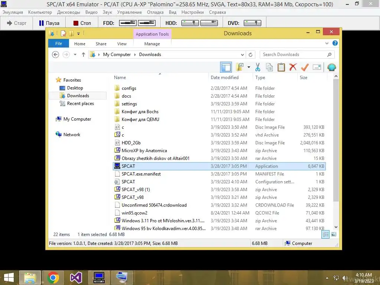Open Chrome from the taskbar
The width and height of the screenshot is (380, 285).
point(53,278)
